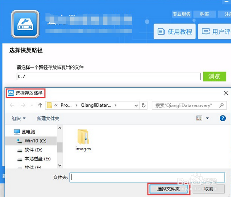
Task: Go forward in folder dialog navigation
Action: coord(23,105)
